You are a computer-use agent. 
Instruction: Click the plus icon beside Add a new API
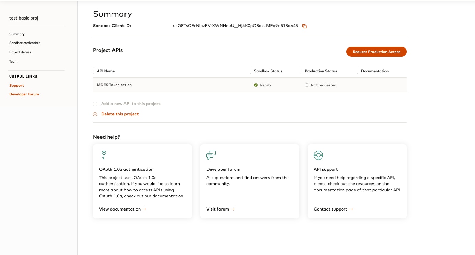tap(95, 104)
